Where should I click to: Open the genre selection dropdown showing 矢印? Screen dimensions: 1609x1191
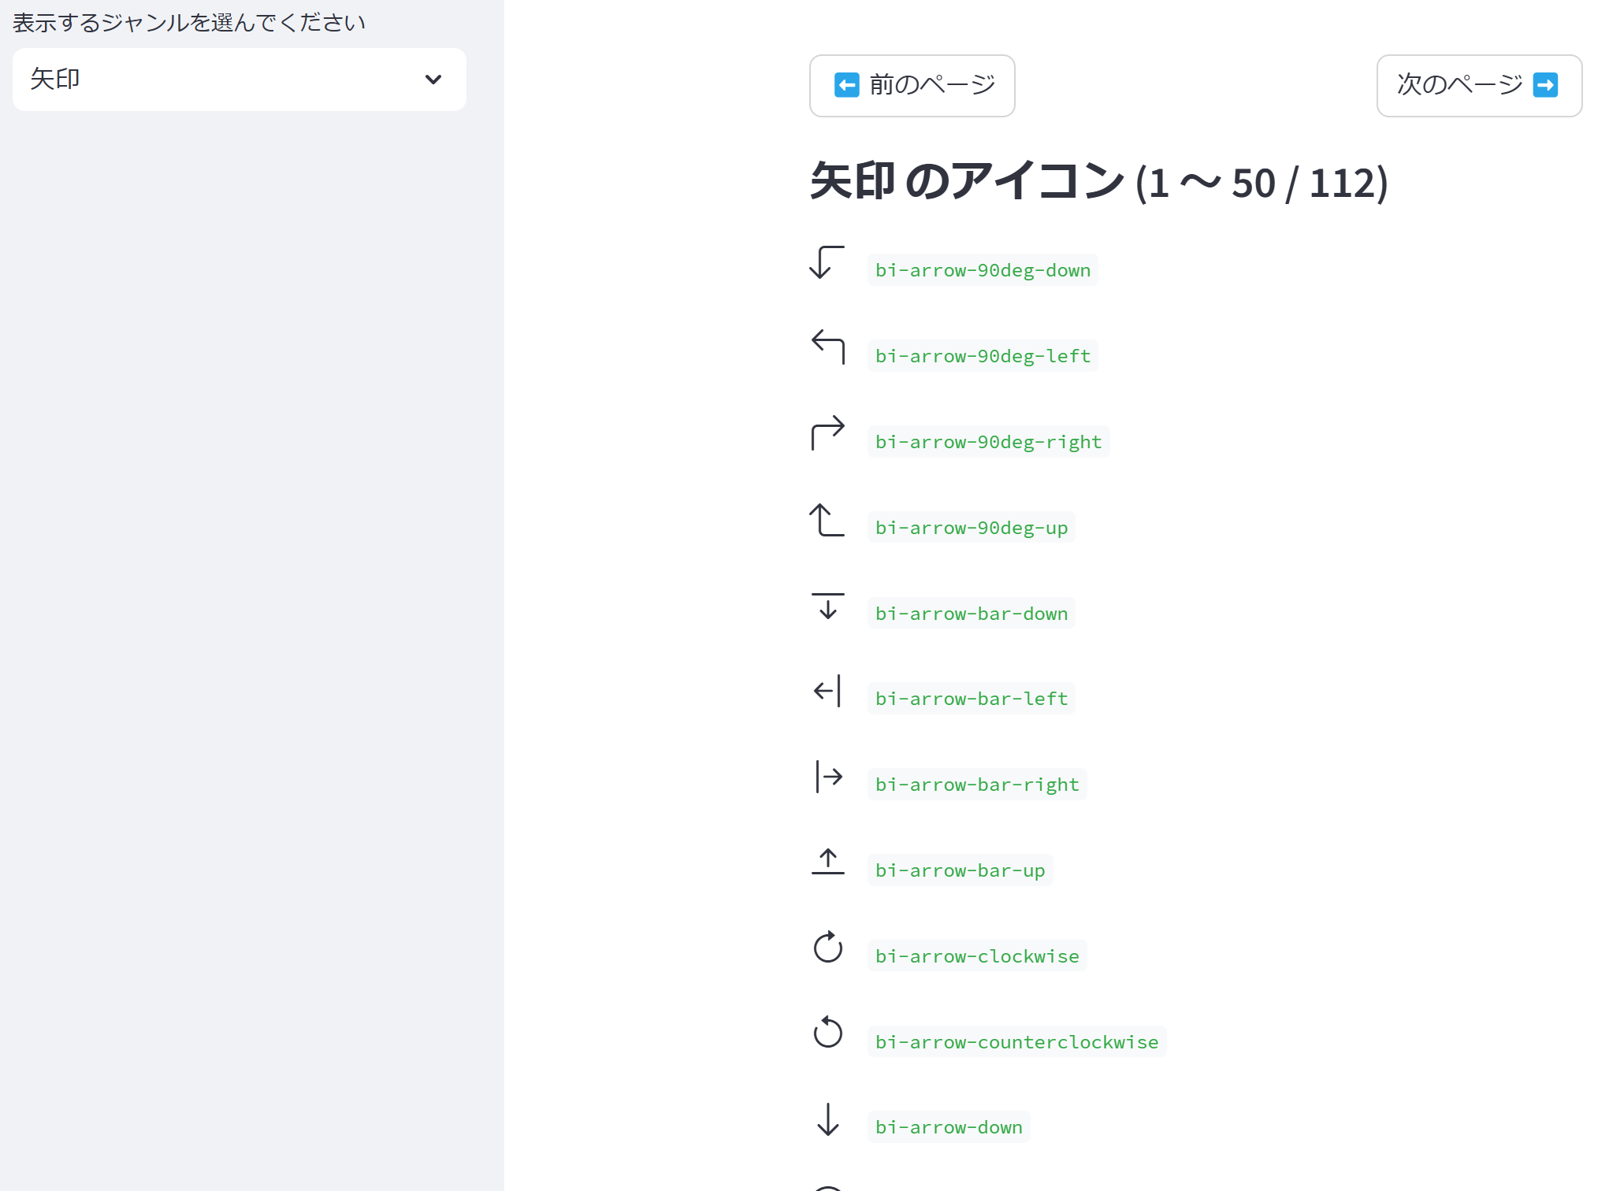(x=238, y=79)
